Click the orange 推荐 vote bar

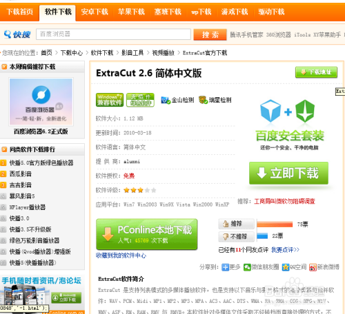(275, 224)
